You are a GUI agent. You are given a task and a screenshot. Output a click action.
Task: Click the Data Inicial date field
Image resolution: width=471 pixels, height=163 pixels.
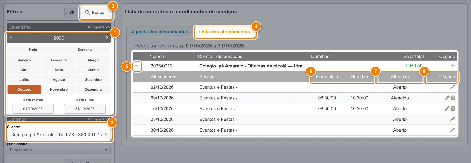click(33, 109)
